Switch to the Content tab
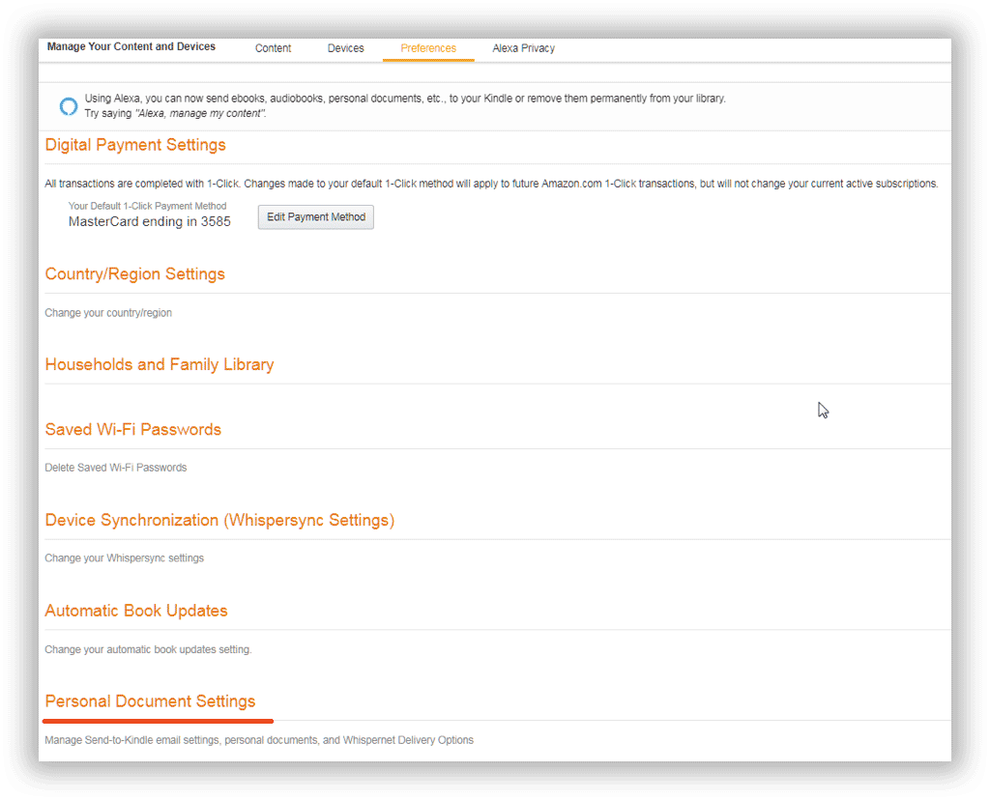 click(x=273, y=48)
